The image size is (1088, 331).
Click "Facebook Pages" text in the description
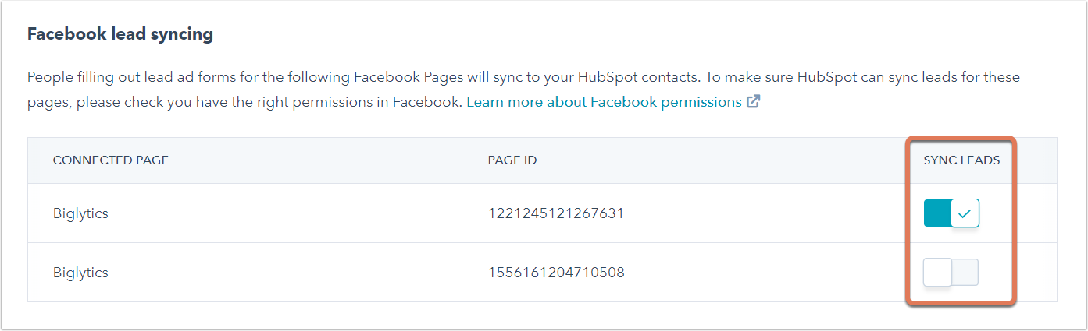click(x=403, y=77)
